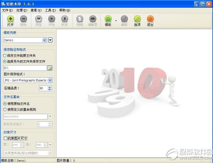Click the 图片保存格式 label

(14, 74)
